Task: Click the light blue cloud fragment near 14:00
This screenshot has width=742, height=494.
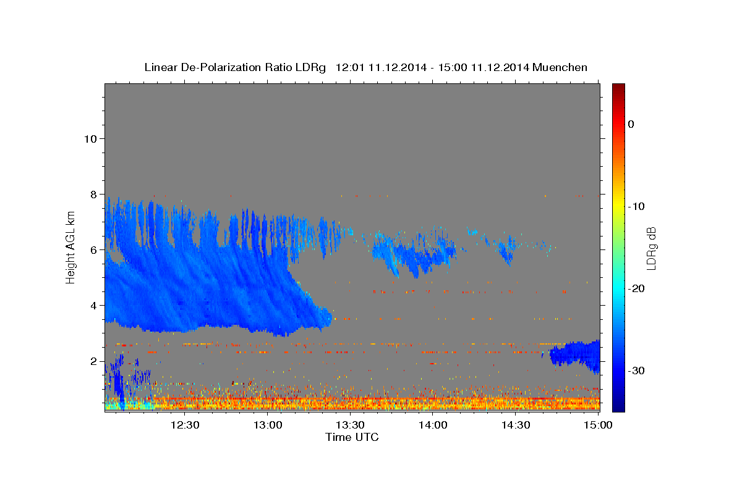Action: point(414,253)
